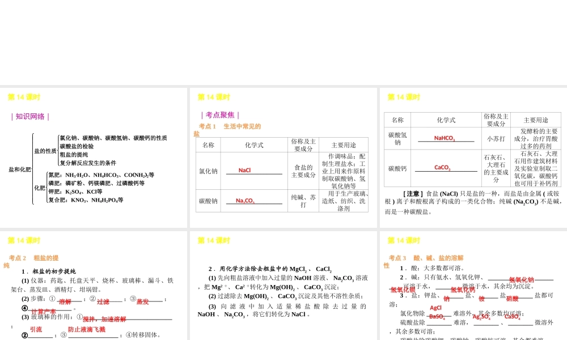The width and height of the screenshot is (567, 340).
Task: Click the red CaSO4 answer
Action: (x=513, y=317)
